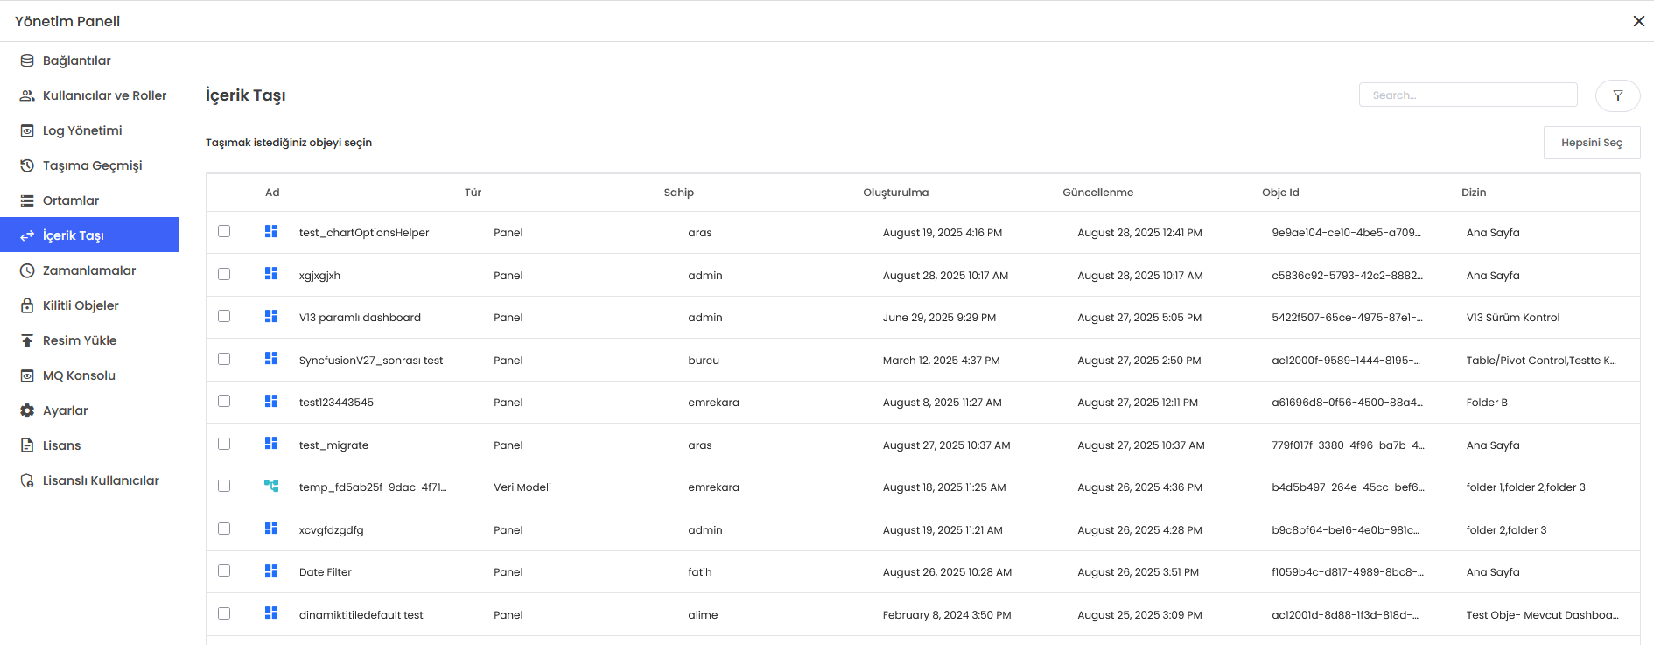
Task: Check the box for test_chartOptionsHelper
Action: [224, 231]
